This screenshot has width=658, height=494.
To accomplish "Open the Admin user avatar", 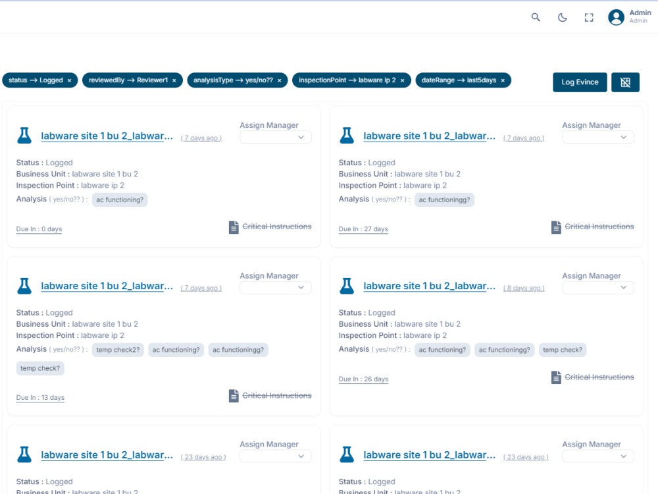I will (616, 17).
